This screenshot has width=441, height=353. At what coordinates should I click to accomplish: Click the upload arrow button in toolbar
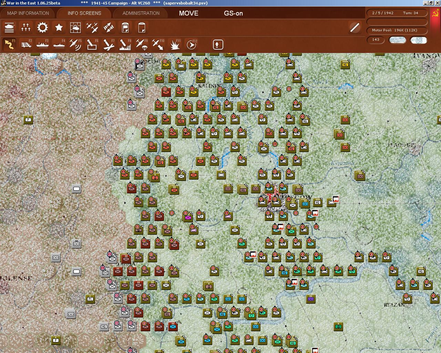[x=218, y=44]
